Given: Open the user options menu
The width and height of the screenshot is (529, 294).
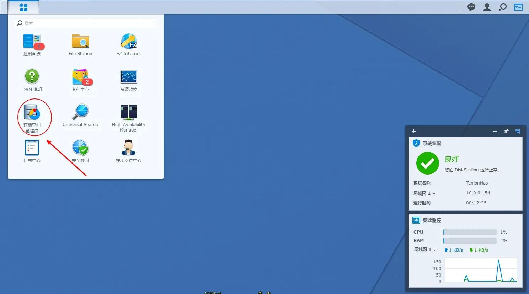Looking at the screenshot, I should pyautogui.click(x=487, y=7).
